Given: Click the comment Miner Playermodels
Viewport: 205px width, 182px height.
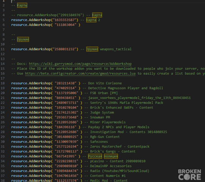Looking at the screenshot, I should click(108, 122).
